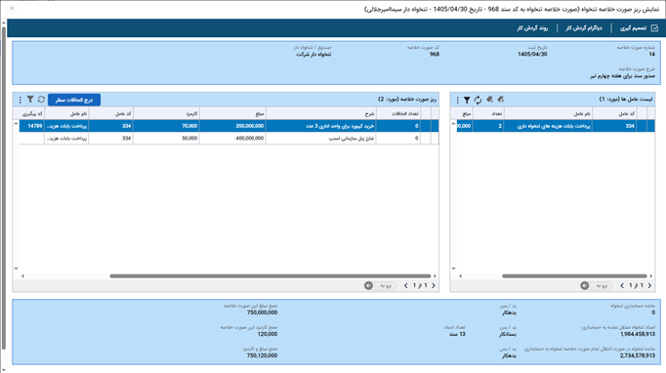
Task: Click agent code 334 in لیست عامل ها
Action: 614,126
